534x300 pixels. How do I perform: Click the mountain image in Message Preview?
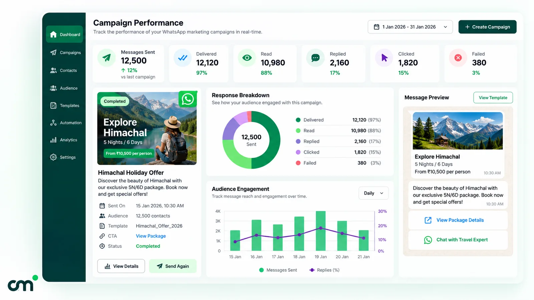pyautogui.click(x=458, y=131)
